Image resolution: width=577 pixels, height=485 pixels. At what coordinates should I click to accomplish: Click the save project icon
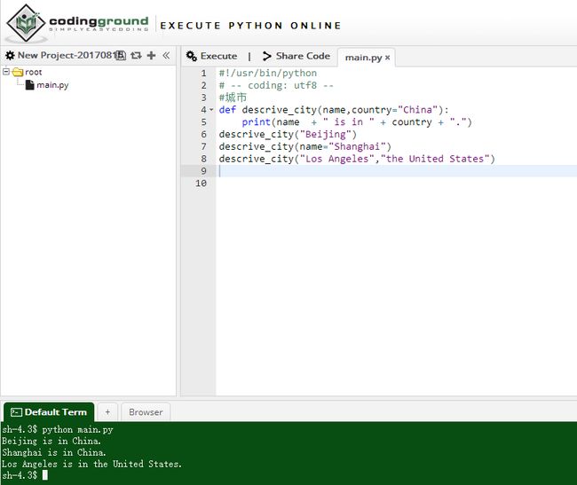click(x=121, y=56)
